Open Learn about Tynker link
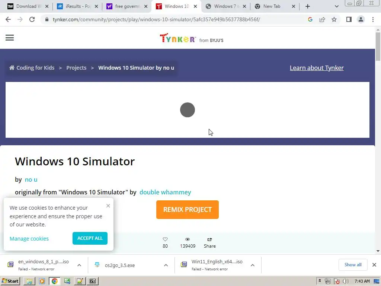The image size is (381, 286). point(317,68)
